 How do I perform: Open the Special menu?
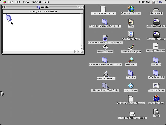tap(36, 2)
